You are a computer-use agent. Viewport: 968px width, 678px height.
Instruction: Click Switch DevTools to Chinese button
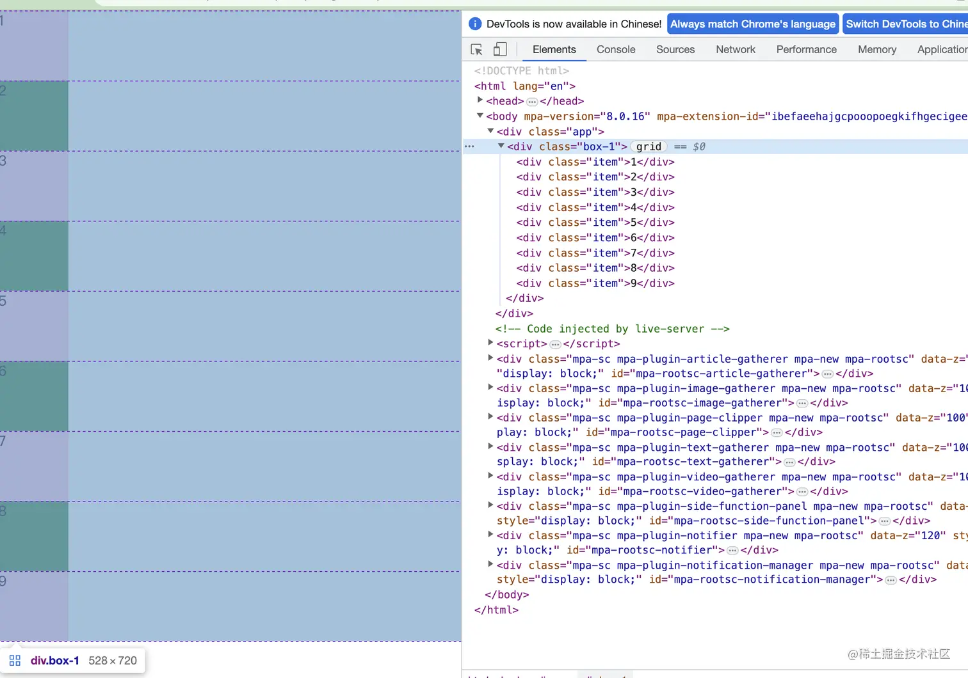pos(906,24)
